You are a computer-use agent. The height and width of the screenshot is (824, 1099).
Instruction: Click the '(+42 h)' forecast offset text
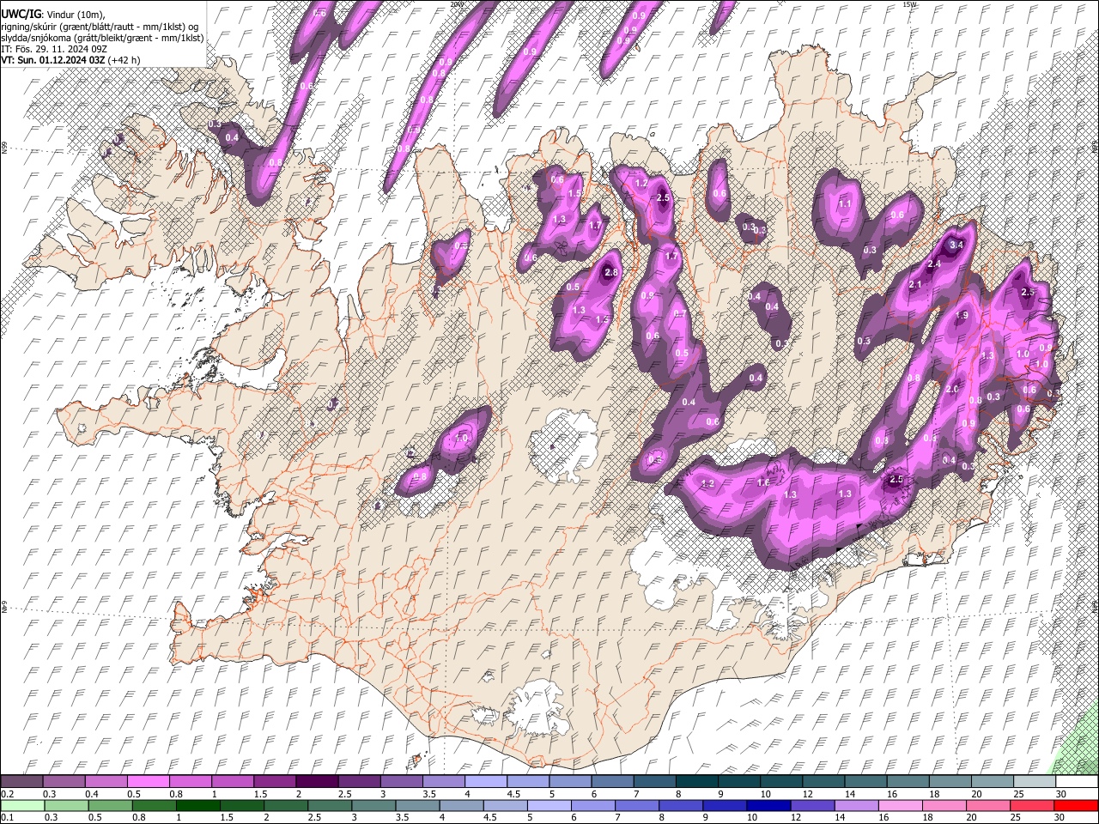[x=124, y=60]
